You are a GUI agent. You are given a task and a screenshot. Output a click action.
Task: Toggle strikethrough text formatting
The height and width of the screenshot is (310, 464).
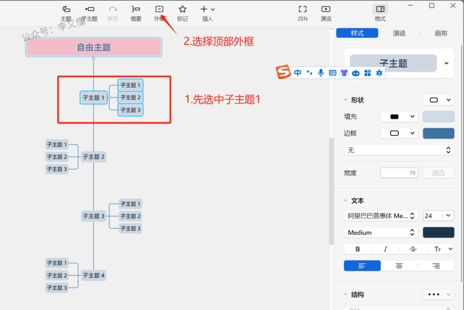(413, 249)
